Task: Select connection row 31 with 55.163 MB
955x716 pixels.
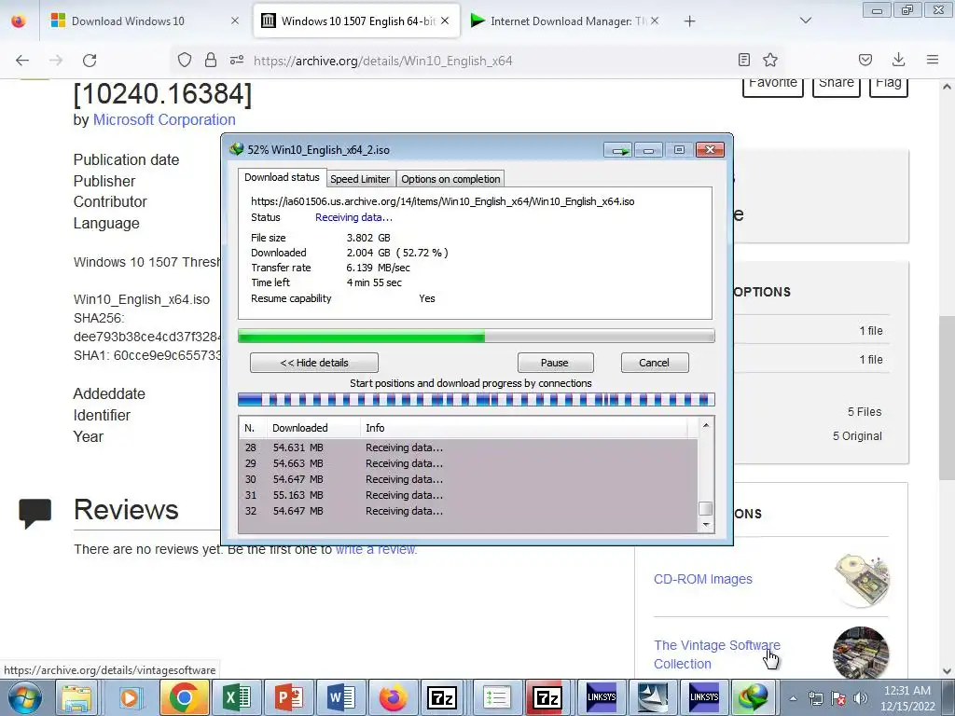Action: (x=468, y=495)
